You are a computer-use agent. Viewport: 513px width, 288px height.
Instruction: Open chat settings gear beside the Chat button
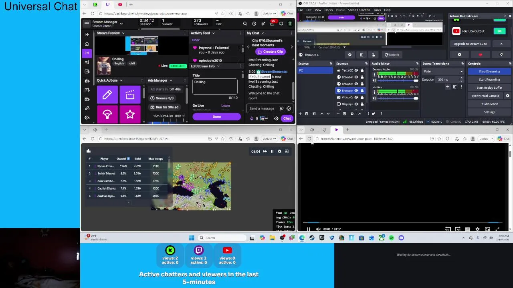(276, 118)
